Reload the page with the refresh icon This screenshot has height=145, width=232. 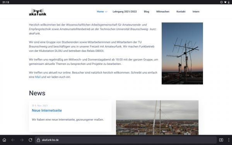point(31,140)
